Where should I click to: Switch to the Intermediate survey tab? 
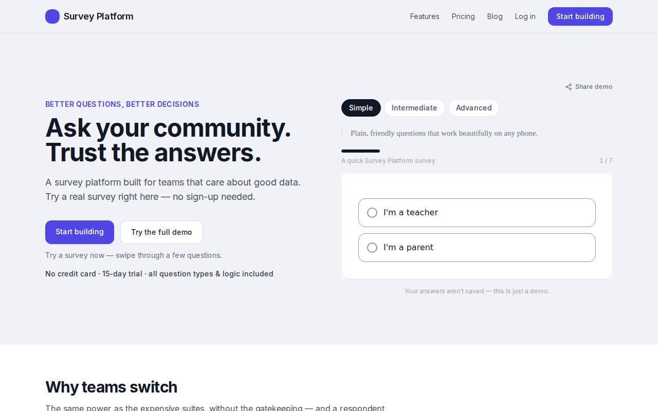(414, 108)
